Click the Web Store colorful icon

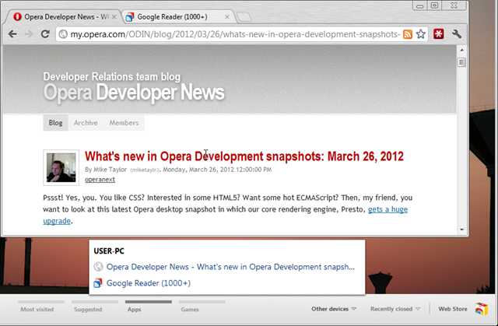pyautogui.click(x=482, y=309)
